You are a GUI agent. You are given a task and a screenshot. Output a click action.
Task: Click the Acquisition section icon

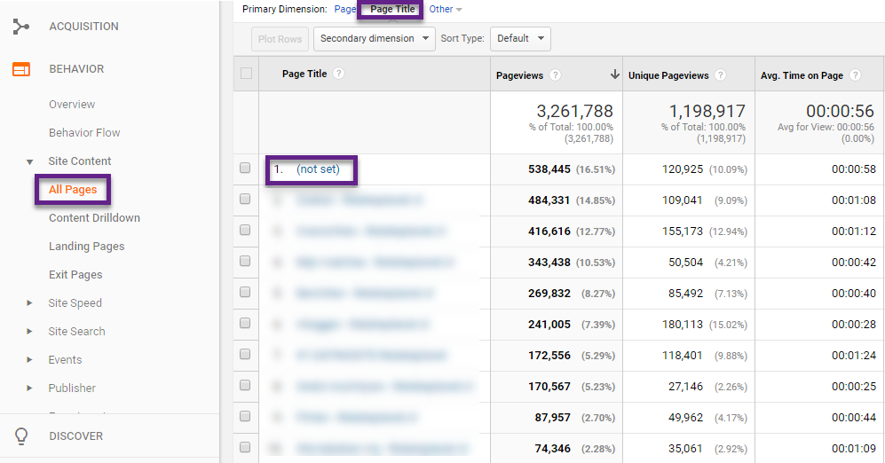21,27
